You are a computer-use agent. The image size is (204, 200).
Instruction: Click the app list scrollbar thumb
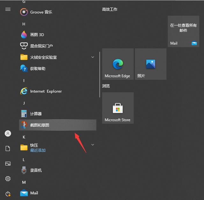point(100,75)
